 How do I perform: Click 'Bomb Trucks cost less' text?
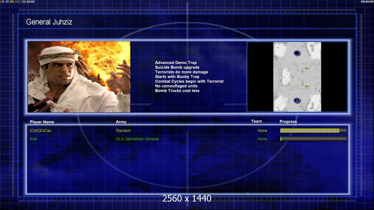coord(177,91)
